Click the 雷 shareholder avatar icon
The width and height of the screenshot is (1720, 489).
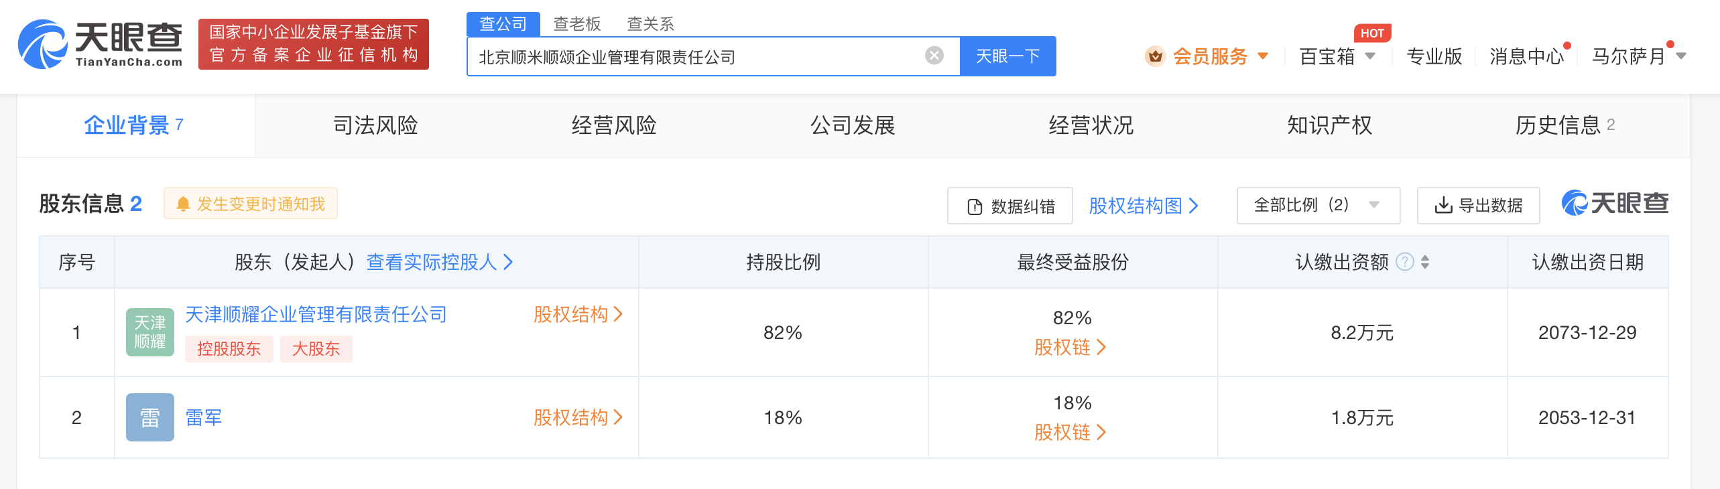coord(150,417)
